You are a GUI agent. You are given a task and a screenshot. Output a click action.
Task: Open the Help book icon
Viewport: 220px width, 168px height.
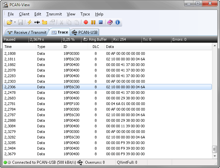(x=110, y=22)
